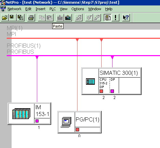
Task: Select the MPI(1) network label
Action: (15, 28)
